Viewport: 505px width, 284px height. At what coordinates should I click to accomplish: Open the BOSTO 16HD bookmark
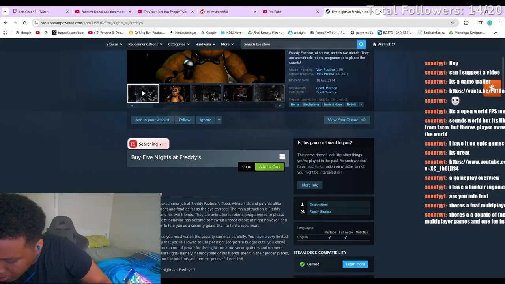[x=395, y=33]
